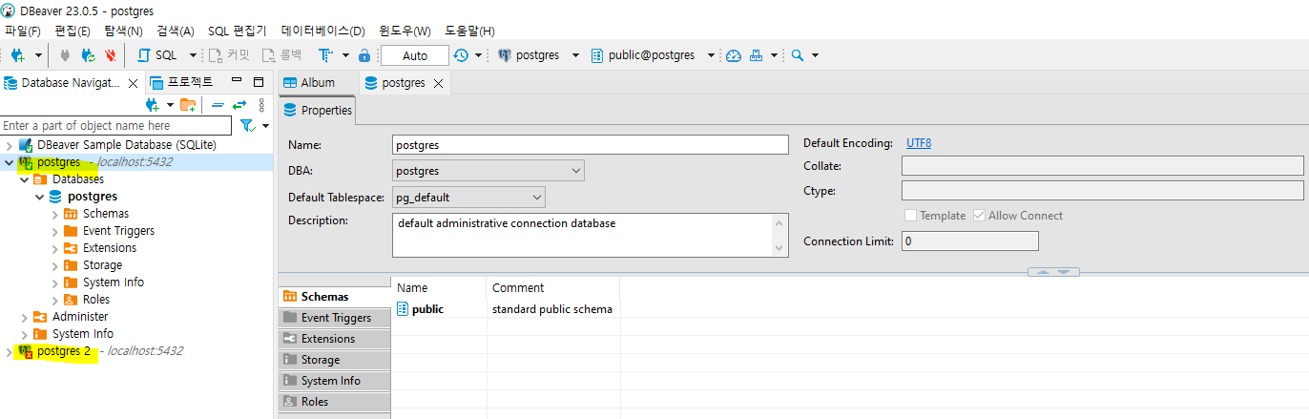Click the Name text field
This screenshot has height=419, width=1309.
coord(591,145)
